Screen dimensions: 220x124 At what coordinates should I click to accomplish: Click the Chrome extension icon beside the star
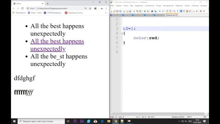[96, 8]
